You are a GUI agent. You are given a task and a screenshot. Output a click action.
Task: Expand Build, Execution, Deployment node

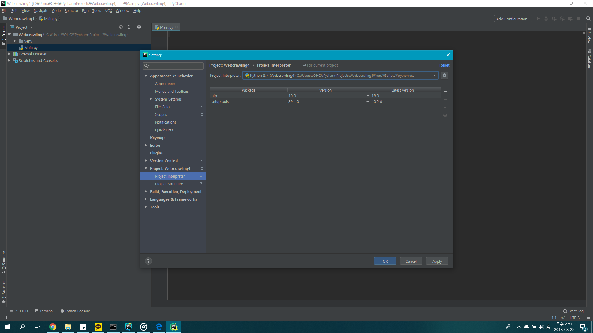pyautogui.click(x=146, y=191)
